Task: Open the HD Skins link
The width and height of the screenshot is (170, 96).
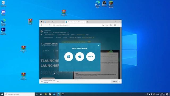Action: 58,38
